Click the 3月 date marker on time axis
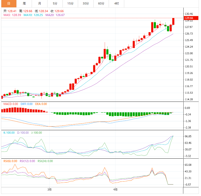This screenshot has height=196, width=201. [49, 189]
